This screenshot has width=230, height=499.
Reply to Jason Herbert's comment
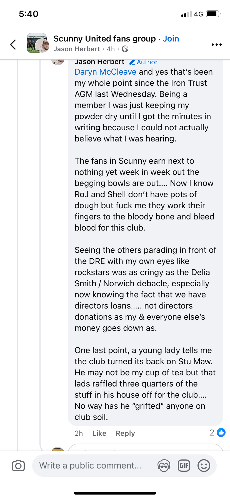coord(125,433)
